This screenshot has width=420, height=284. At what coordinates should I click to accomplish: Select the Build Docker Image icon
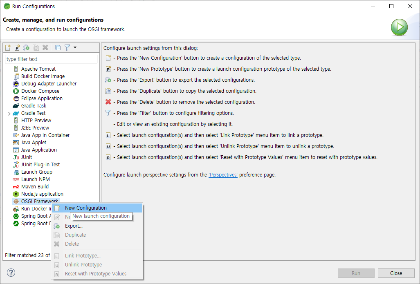16,76
